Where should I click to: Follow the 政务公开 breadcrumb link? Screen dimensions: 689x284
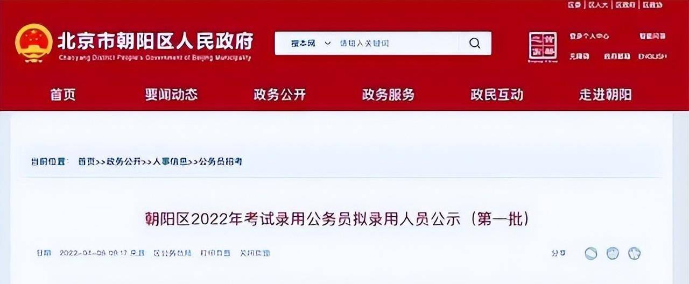point(123,161)
